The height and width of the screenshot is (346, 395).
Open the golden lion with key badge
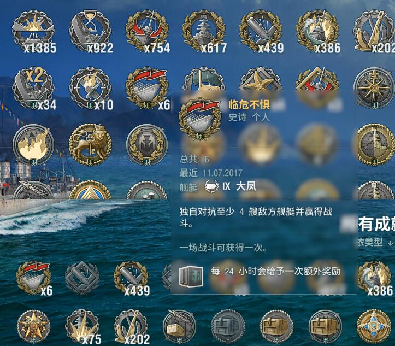coord(90,145)
